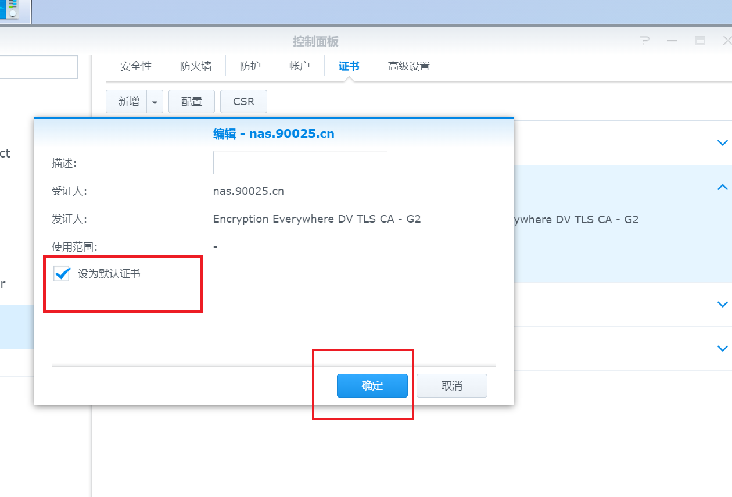Cancel the dialog with 取消
732x497 pixels.
pos(451,386)
